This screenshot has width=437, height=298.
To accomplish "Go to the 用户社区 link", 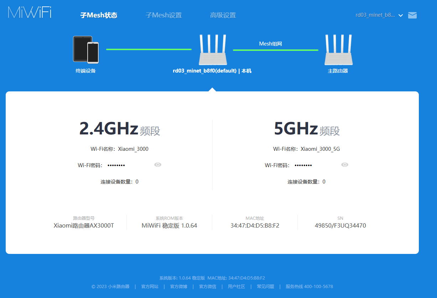I will [236, 286].
